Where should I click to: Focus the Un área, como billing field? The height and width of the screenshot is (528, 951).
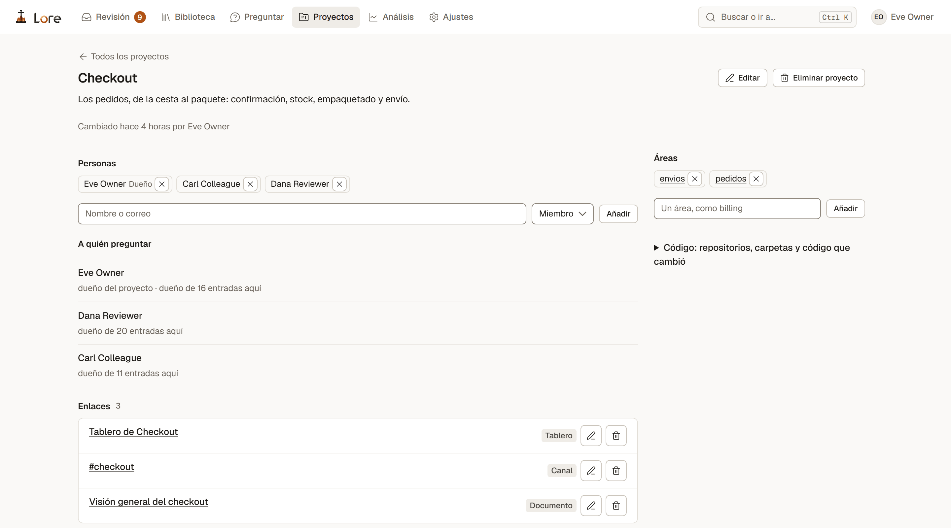(737, 209)
